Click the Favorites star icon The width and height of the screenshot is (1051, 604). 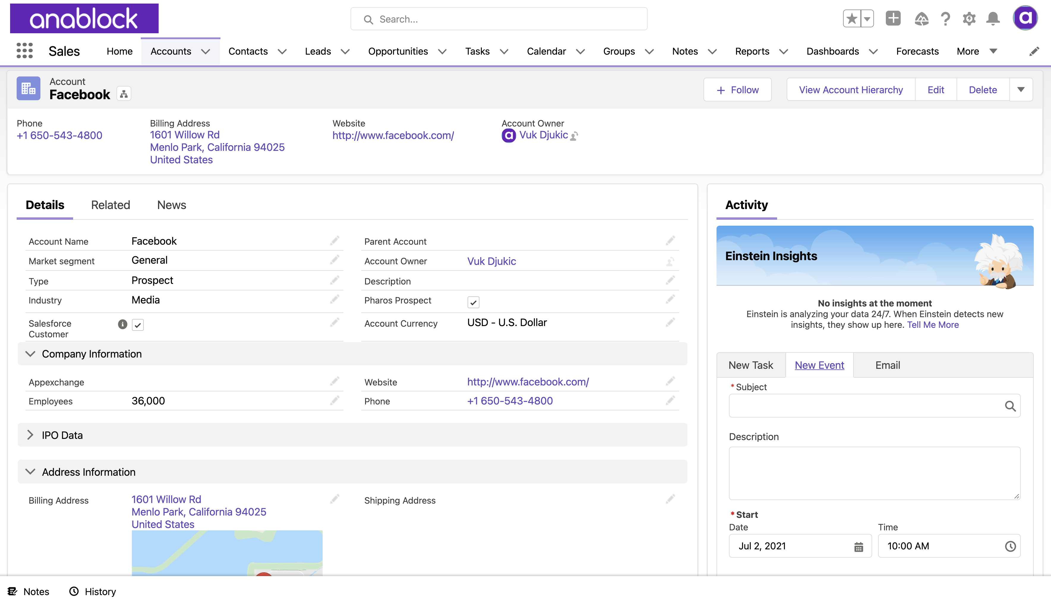point(851,19)
